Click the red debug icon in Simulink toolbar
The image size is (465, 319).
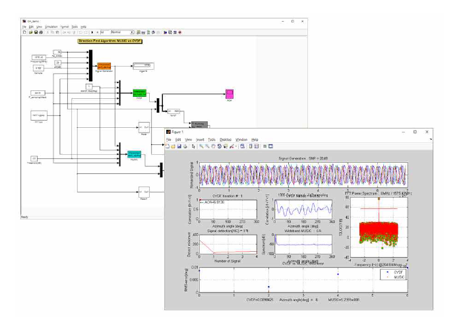(179, 32)
